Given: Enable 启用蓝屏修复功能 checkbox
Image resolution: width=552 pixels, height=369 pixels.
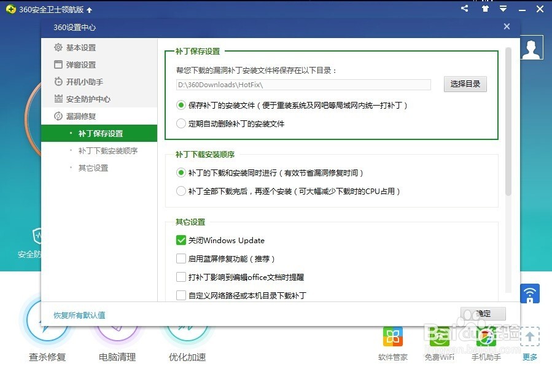Looking at the screenshot, I should (181, 258).
